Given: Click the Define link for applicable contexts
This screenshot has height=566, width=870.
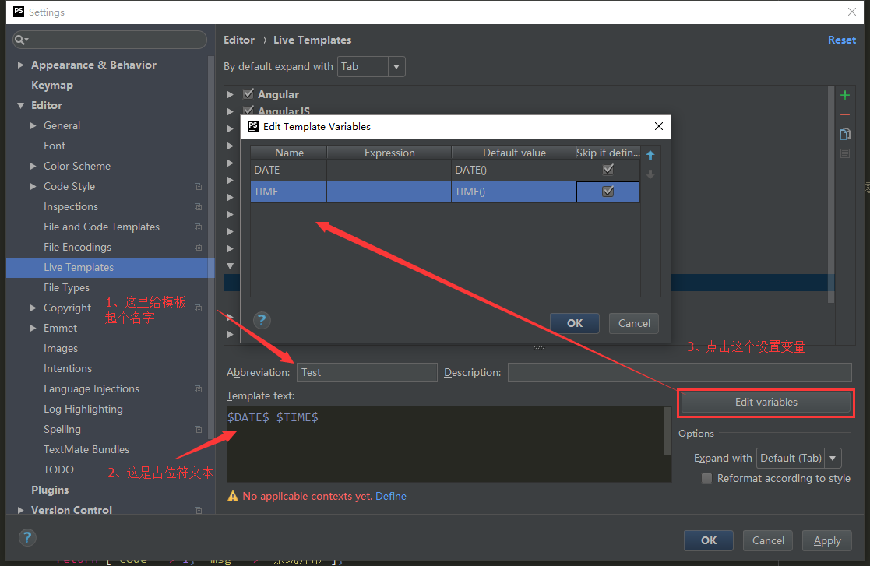Looking at the screenshot, I should click(x=391, y=495).
